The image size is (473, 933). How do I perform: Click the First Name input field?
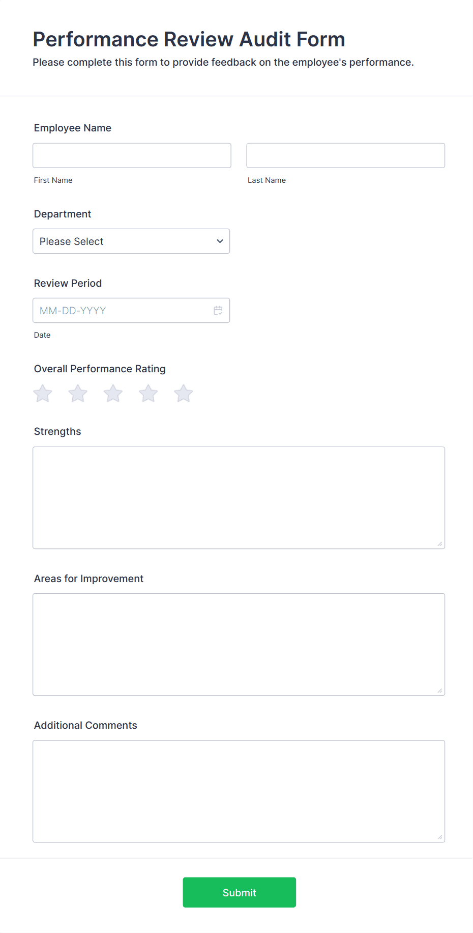(132, 155)
